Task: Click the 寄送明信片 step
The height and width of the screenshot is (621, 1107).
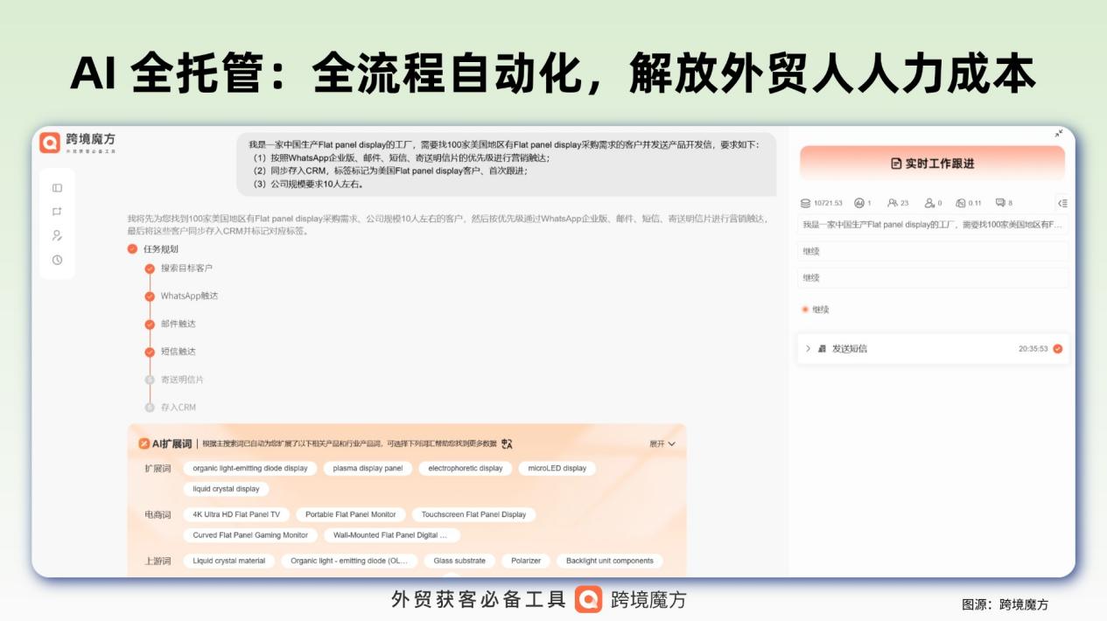Action: (182, 380)
